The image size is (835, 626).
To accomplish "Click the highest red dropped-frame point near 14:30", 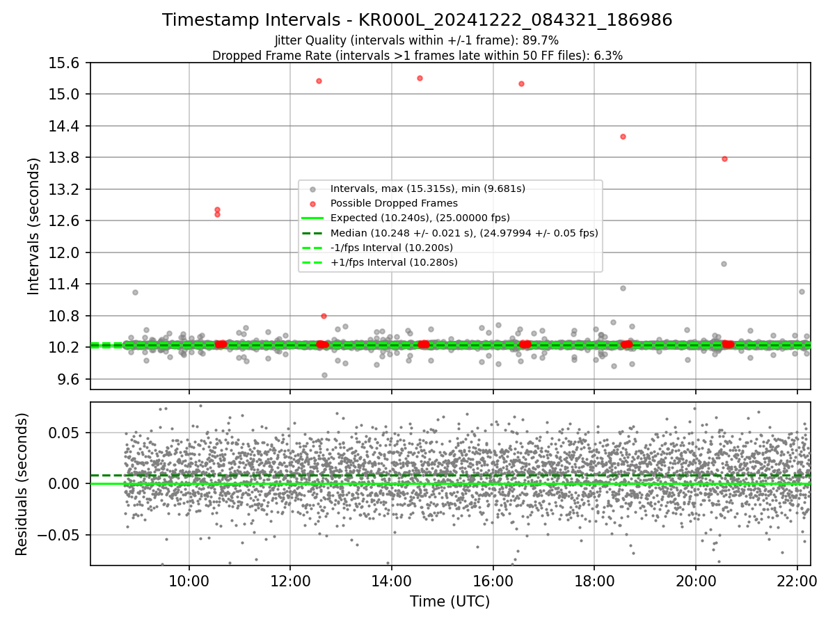I will (x=420, y=78).
